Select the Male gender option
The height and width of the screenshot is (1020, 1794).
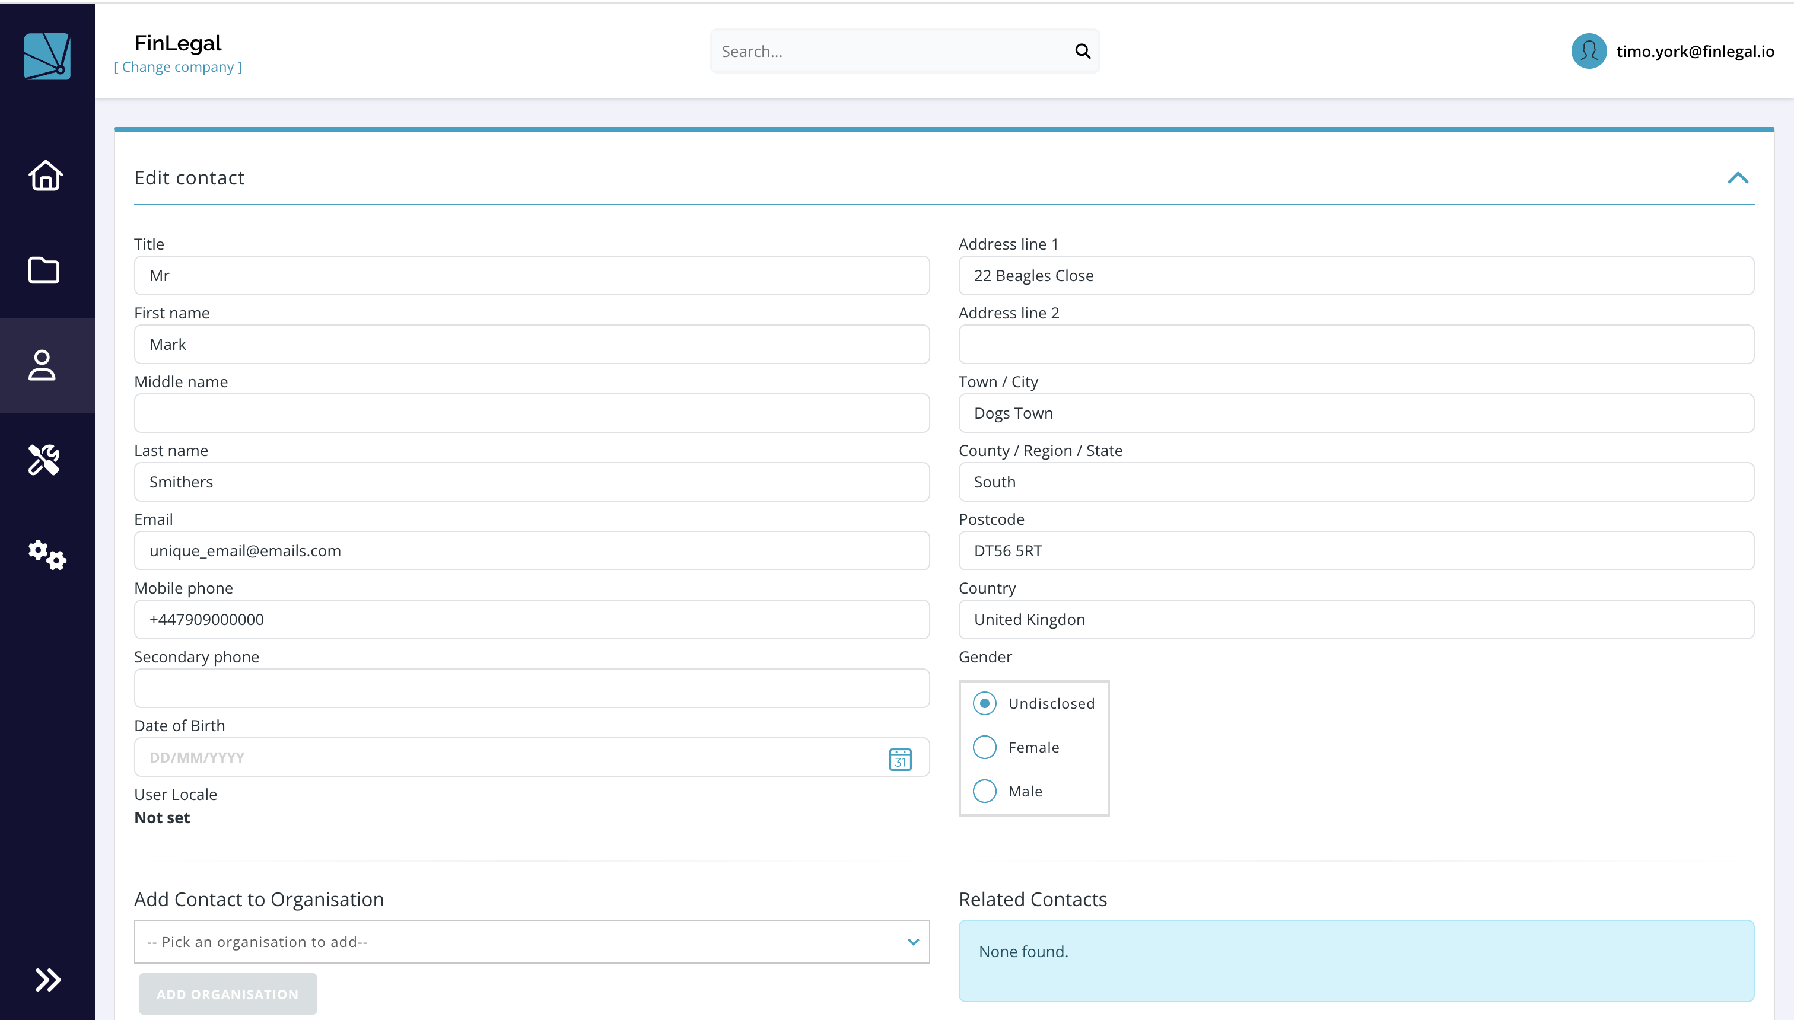pos(985,791)
